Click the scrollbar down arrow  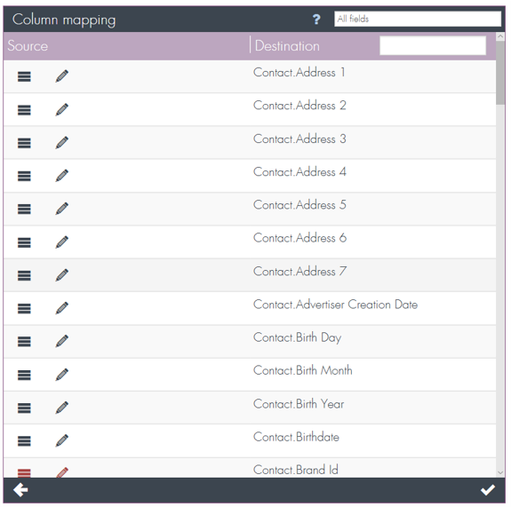(x=500, y=472)
